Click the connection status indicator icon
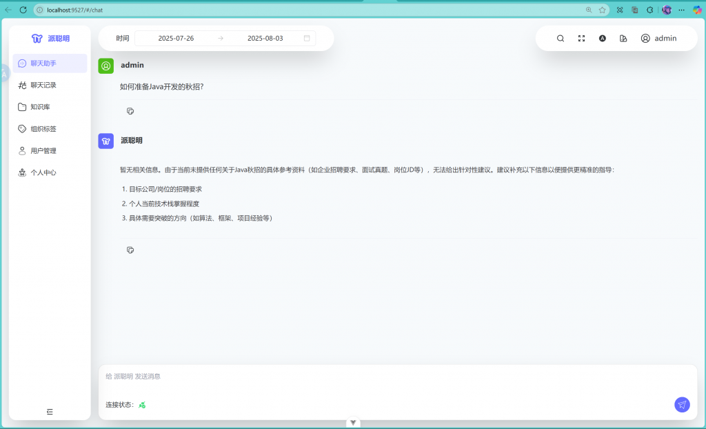 click(x=142, y=405)
